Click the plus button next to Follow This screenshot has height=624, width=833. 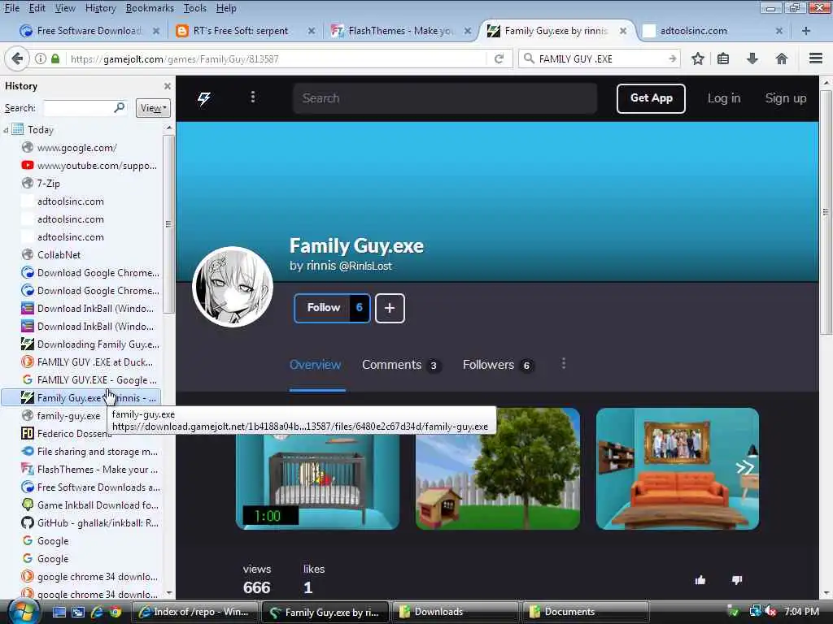tap(390, 308)
